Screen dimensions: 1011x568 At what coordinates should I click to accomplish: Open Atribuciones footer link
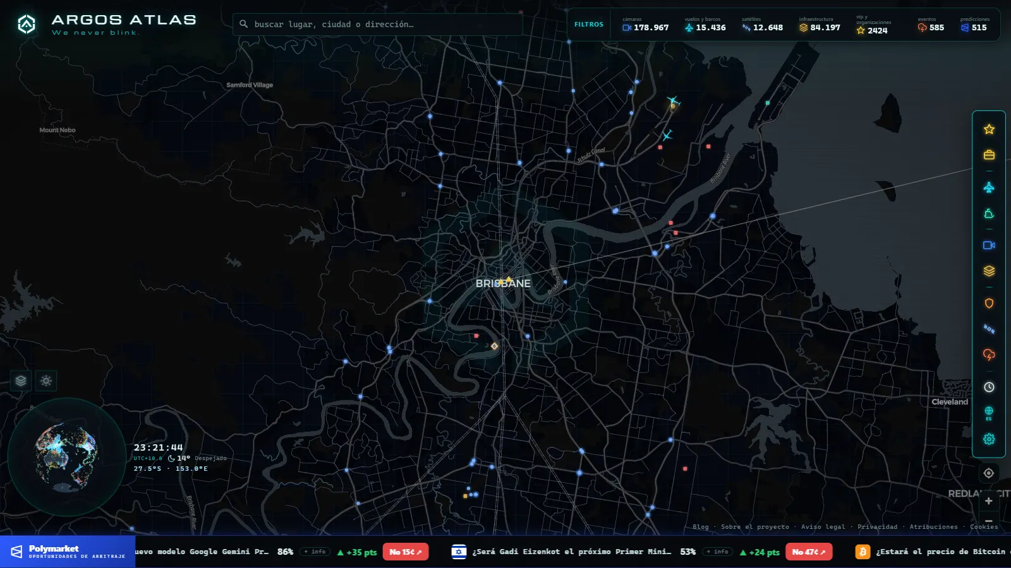click(933, 527)
